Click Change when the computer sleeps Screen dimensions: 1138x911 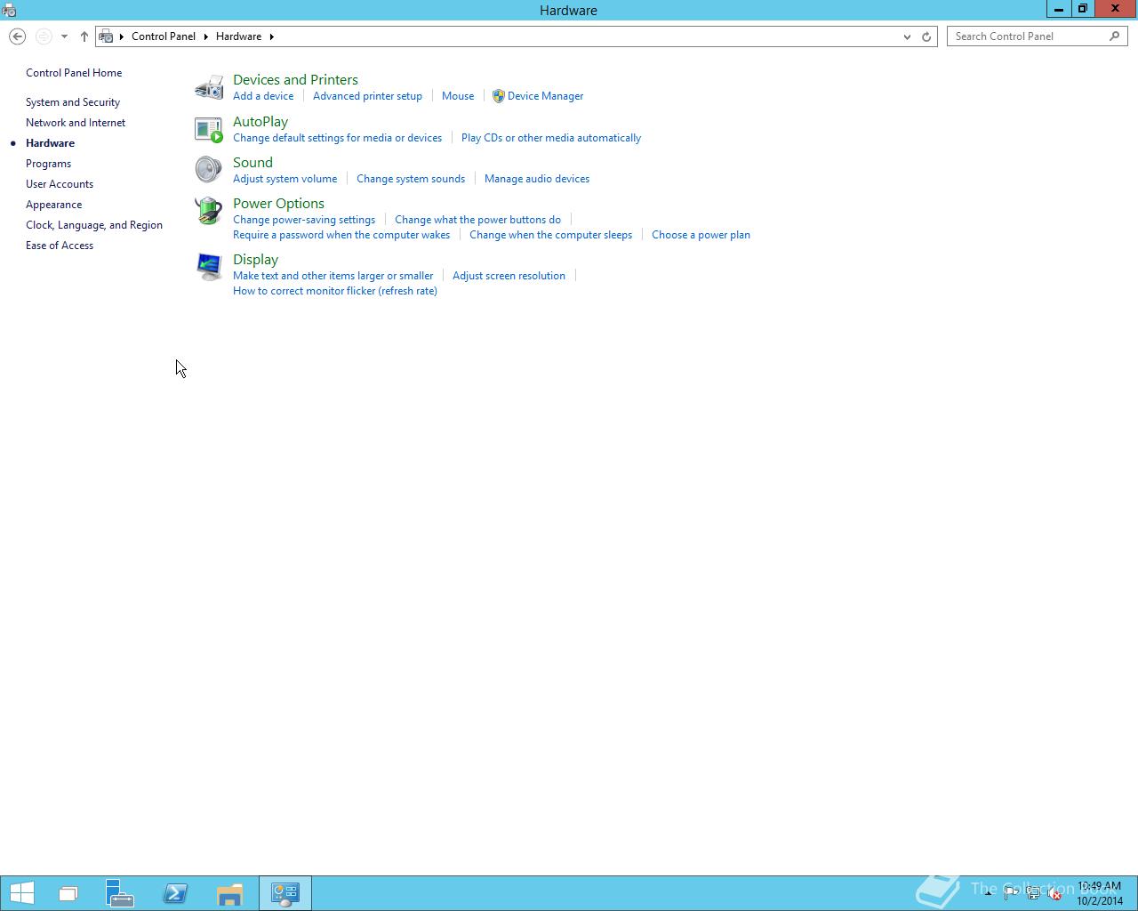pyautogui.click(x=550, y=235)
